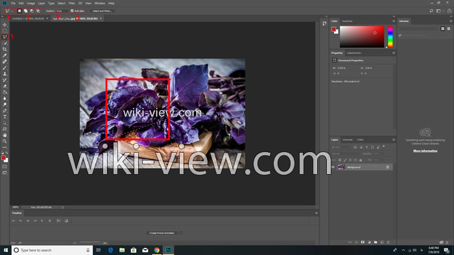Click the Feather value field
This screenshot has height=255, width=454.
coord(62,11)
